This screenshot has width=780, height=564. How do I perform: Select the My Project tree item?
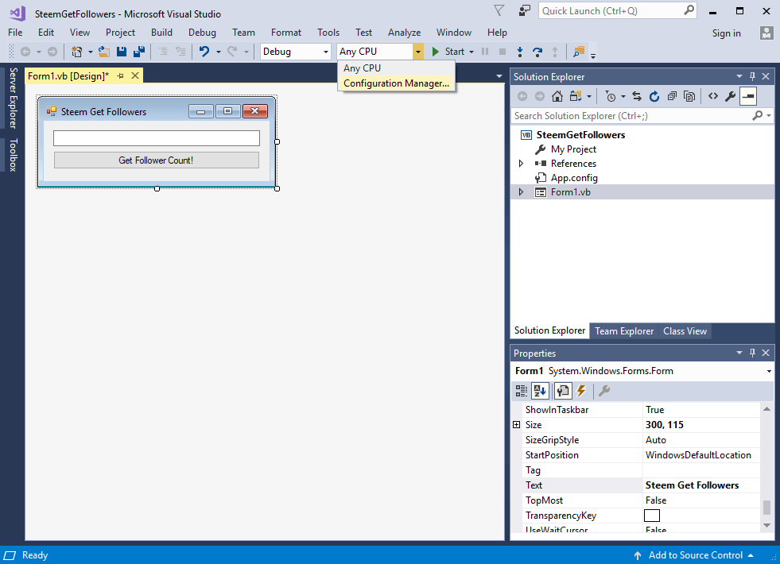point(573,149)
